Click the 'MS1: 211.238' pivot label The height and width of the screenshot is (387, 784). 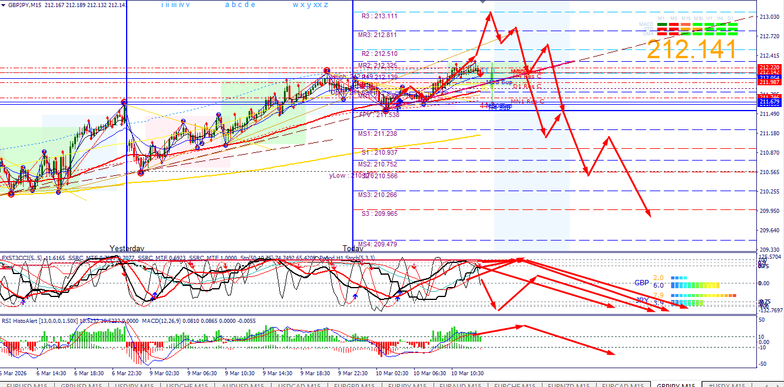click(x=378, y=134)
